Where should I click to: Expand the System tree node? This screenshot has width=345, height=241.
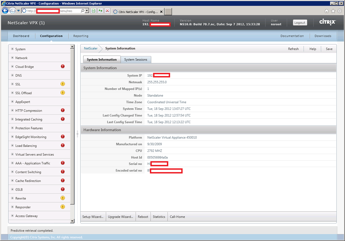tap(12, 49)
